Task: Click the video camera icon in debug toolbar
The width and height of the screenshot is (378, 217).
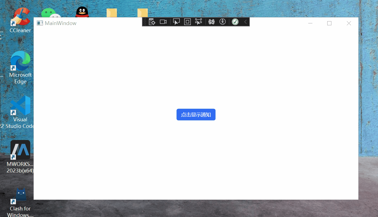Action: click(x=163, y=22)
